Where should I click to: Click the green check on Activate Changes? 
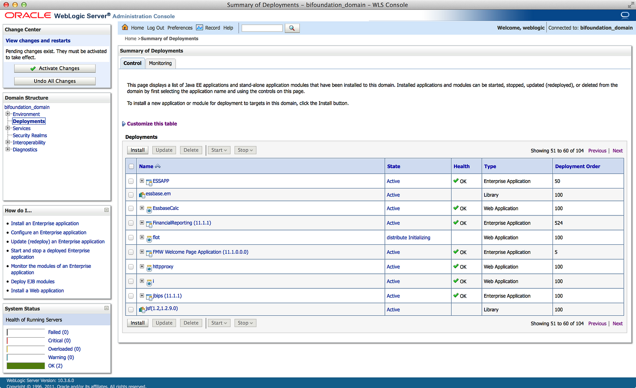[33, 69]
